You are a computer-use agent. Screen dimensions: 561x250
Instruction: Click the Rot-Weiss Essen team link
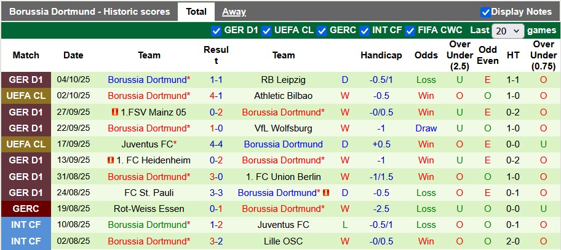click(149, 209)
